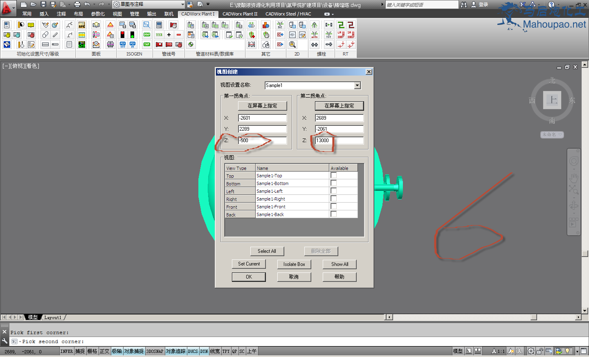589x357 pixels.
Task: Click the green traffic light ISOGEN icon
Action: (x=132, y=35)
